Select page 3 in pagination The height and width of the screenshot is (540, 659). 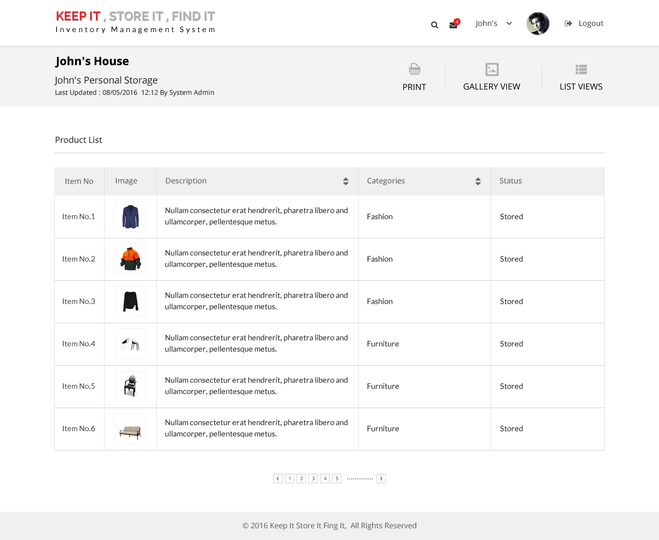pos(313,478)
